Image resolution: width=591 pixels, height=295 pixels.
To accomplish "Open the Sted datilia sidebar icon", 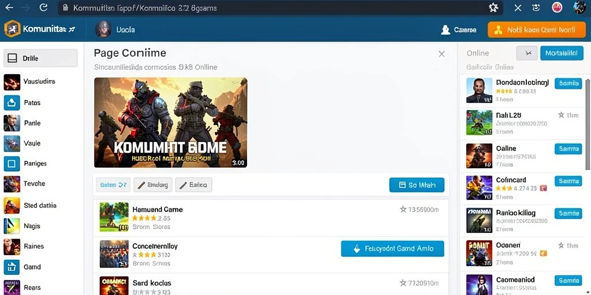I will pyautogui.click(x=12, y=206).
